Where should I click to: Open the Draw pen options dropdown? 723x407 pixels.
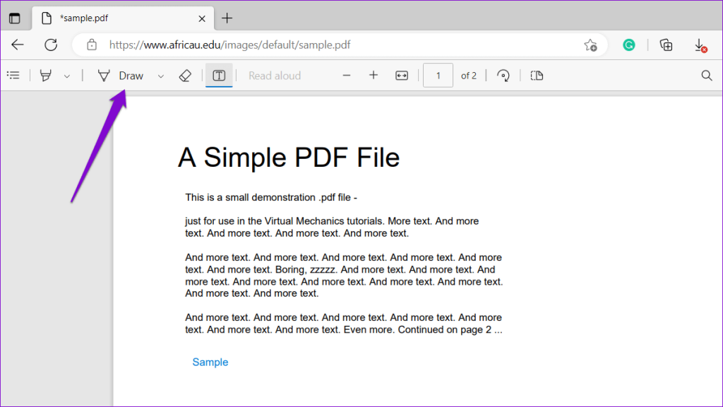pos(160,75)
